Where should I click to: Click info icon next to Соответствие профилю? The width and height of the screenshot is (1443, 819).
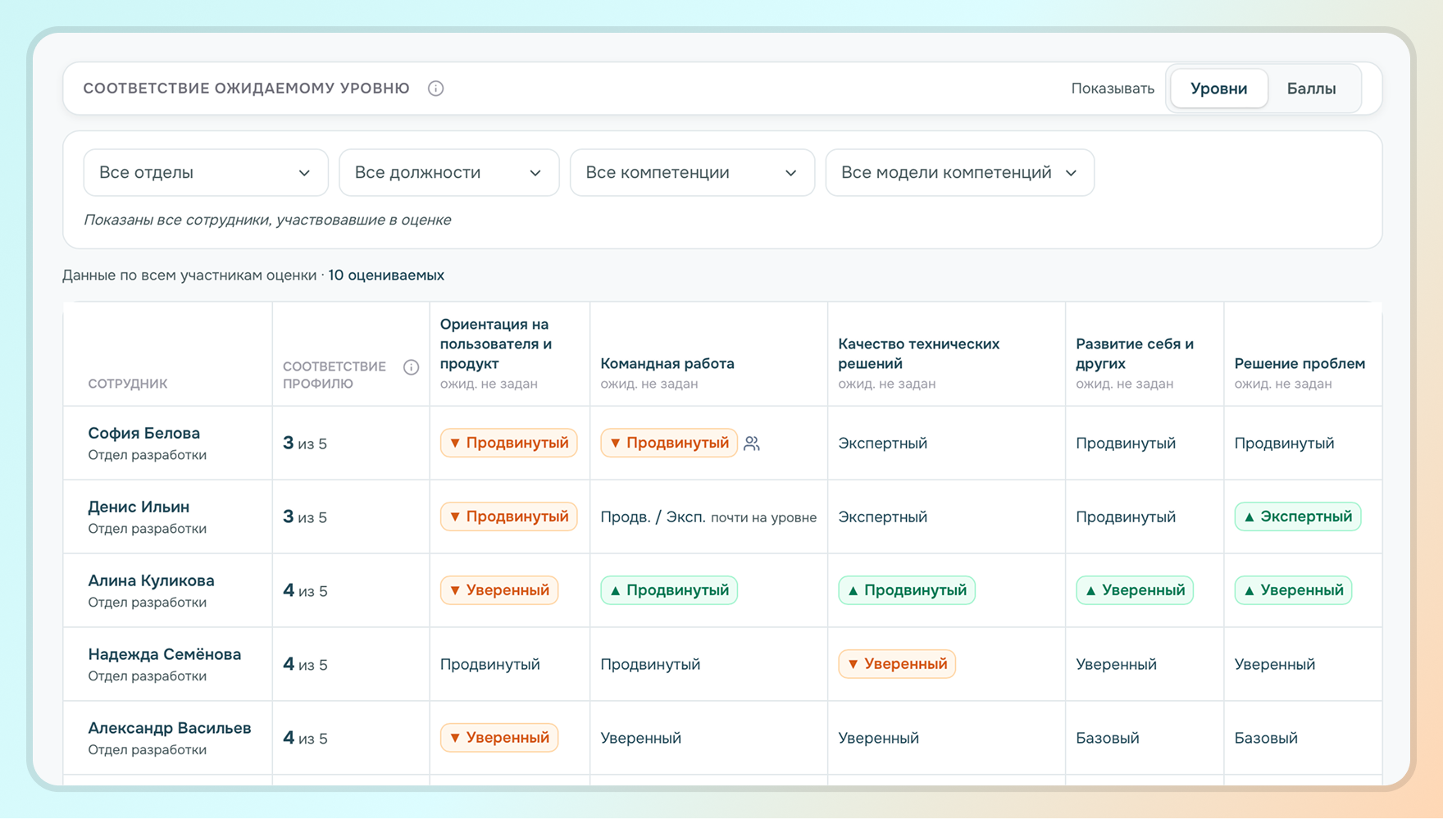click(x=411, y=367)
